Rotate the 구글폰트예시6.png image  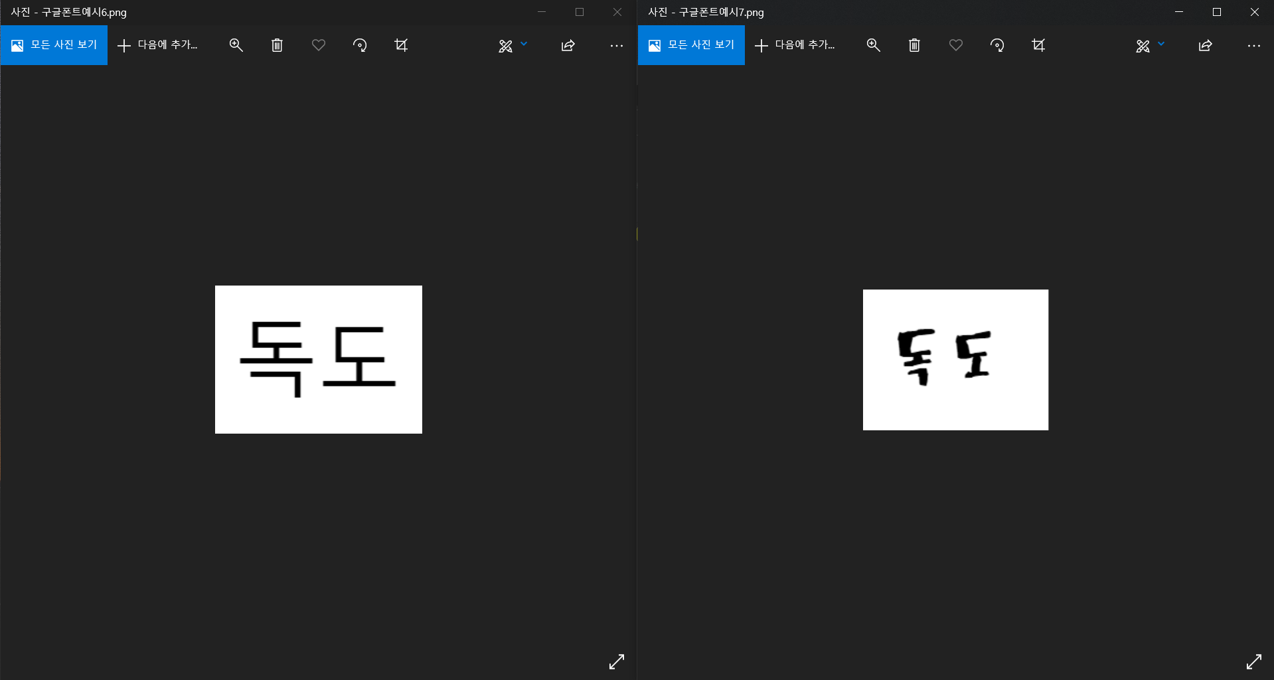(x=360, y=45)
